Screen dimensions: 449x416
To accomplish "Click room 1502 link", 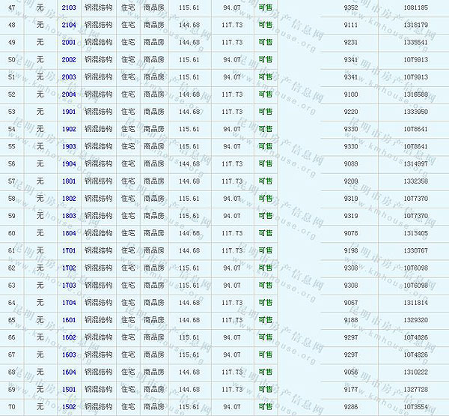I will pos(69,407).
